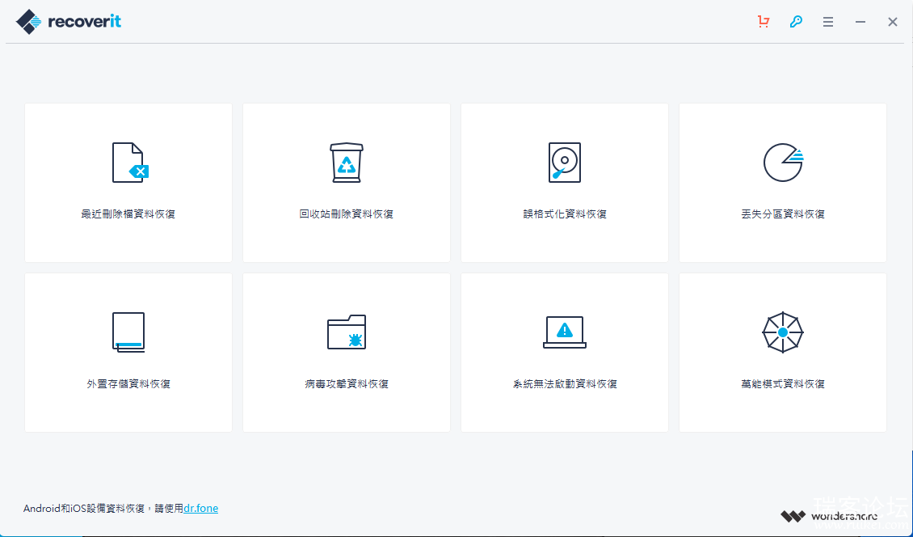Viewport: 913px width, 537px height.
Task: Click the formatted hard disk recovery icon
Action: click(x=564, y=163)
